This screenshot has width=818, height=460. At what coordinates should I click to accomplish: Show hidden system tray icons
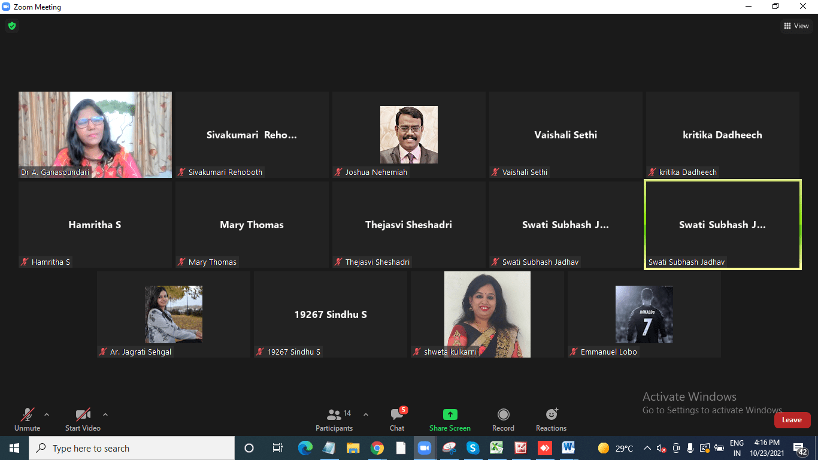click(647, 448)
